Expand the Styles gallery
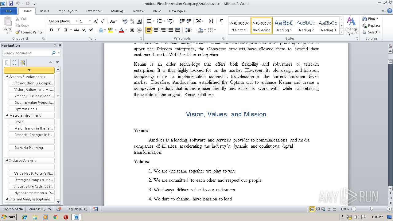 [342, 32]
